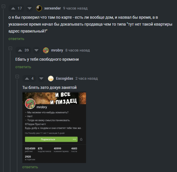
Task: Open xerxender's avatar profile
Action: 39,8
